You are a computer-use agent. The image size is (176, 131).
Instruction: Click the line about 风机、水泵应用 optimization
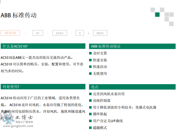coord(42,105)
